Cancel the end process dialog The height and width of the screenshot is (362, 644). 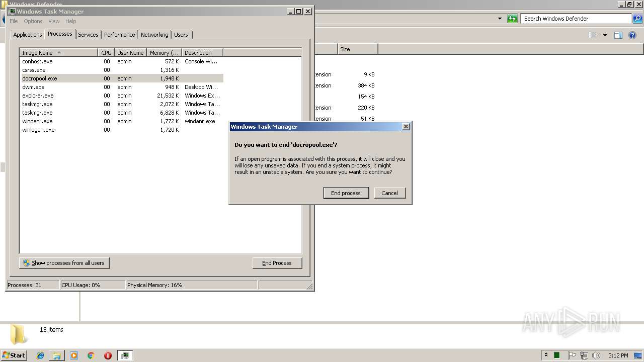(389, 193)
